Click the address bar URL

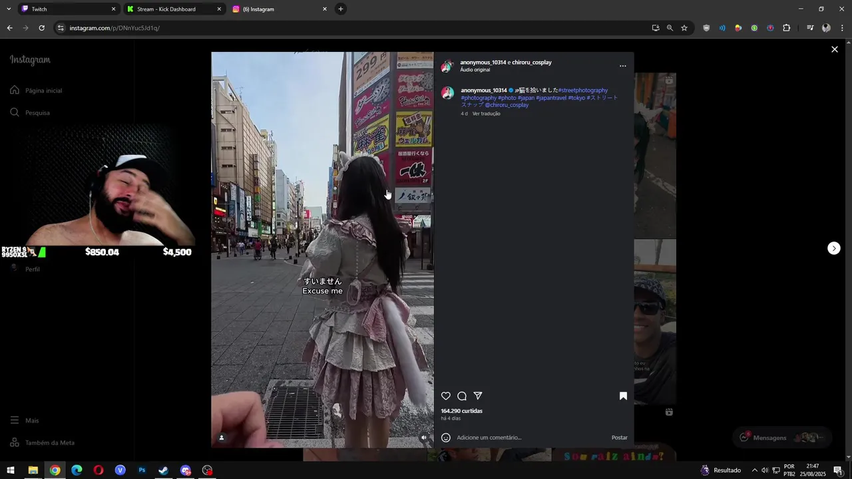tap(114, 28)
